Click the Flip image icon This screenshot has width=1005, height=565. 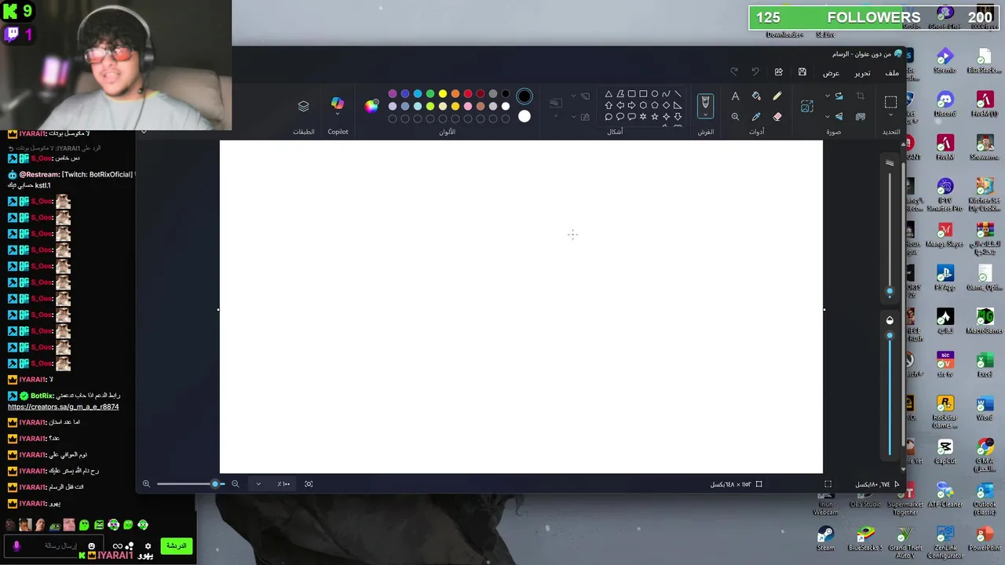839,116
